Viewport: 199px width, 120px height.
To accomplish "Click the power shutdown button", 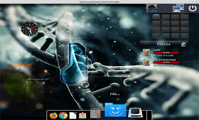I will click(x=193, y=8).
